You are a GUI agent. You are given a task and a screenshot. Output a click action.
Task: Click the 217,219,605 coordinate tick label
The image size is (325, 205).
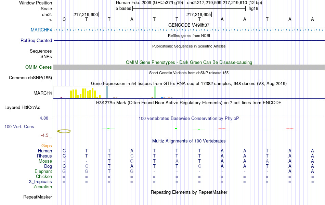[x=198, y=14]
